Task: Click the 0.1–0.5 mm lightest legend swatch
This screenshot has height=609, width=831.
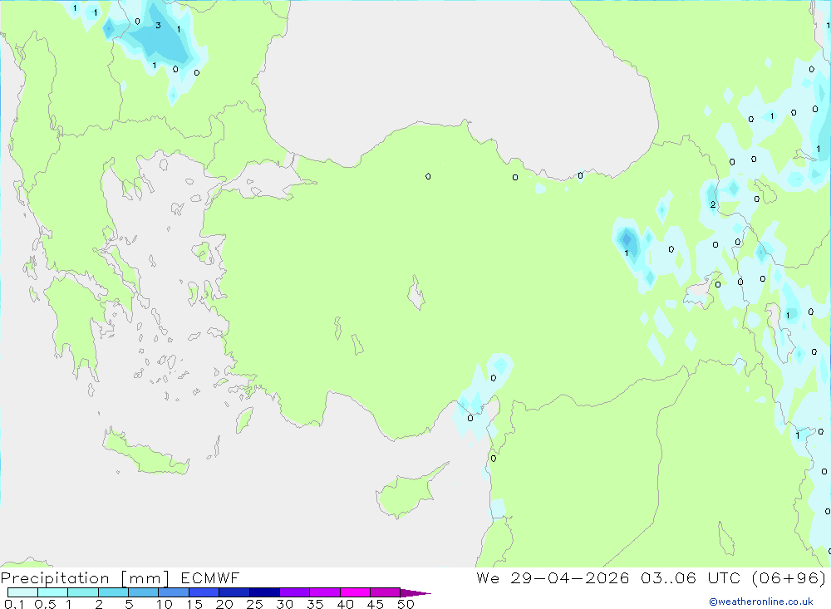Action: click(22, 592)
